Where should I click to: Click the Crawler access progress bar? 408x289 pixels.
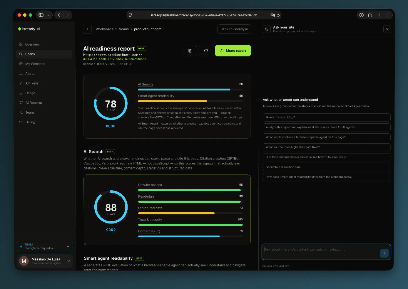point(190,190)
